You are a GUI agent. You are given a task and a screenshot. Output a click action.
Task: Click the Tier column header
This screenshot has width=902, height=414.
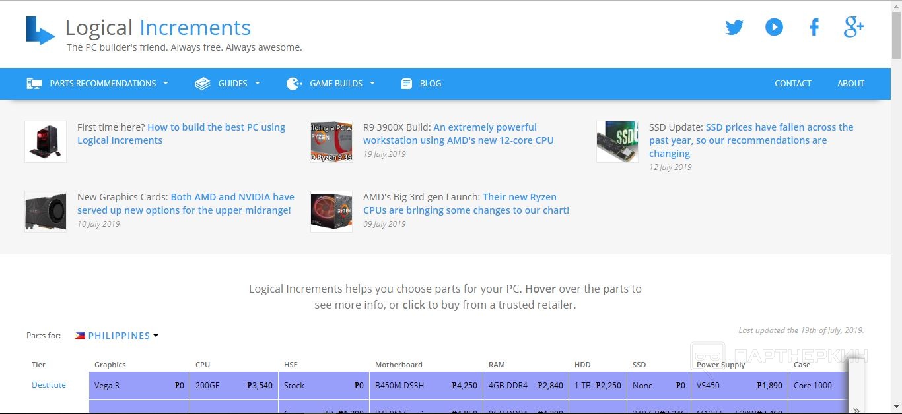pos(38,365)
